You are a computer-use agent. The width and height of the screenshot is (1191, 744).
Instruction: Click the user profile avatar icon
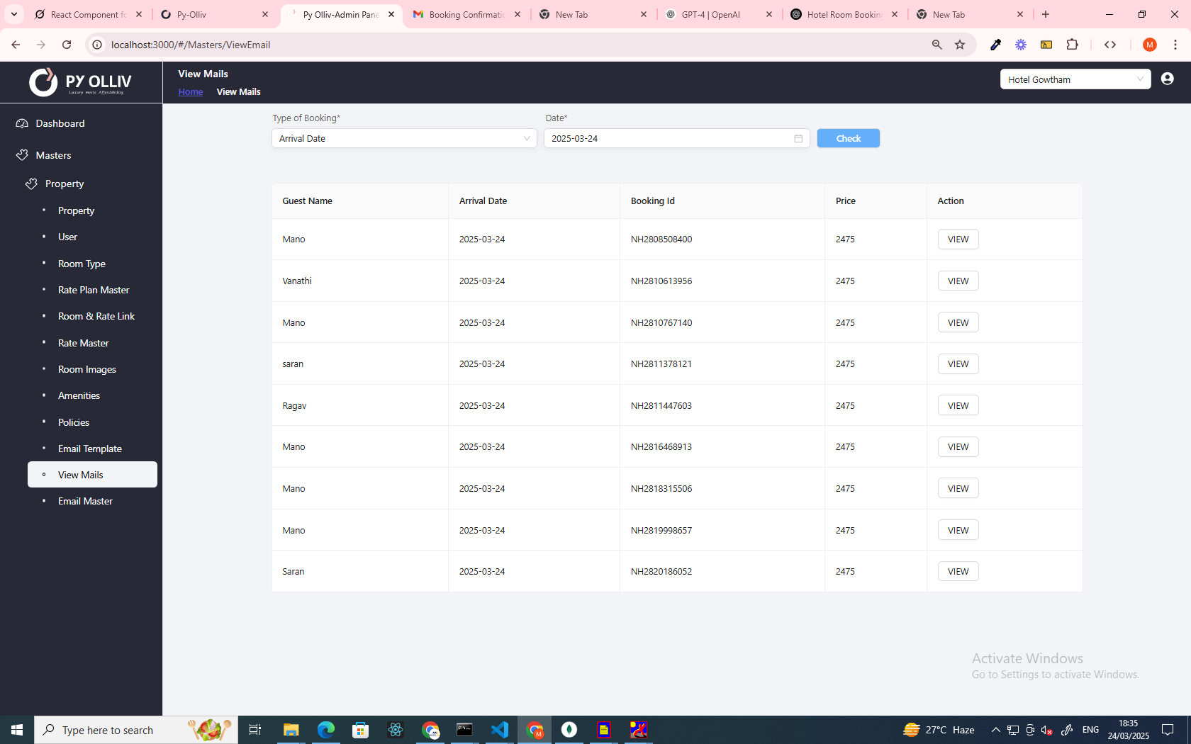[1167, 79]
